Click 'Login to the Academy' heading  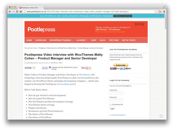(119, 80)
